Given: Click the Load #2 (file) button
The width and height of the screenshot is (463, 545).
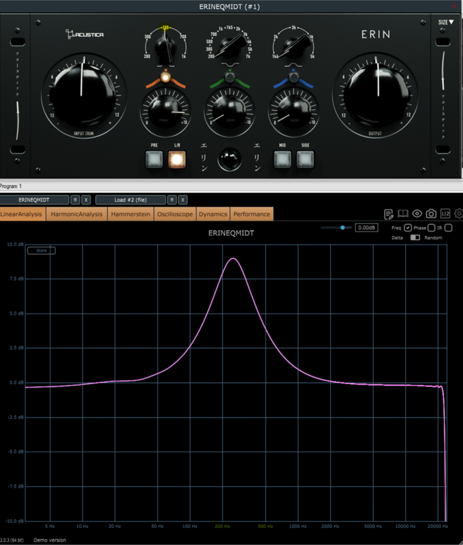Looking at the screenshot, I should coord(131,200).
